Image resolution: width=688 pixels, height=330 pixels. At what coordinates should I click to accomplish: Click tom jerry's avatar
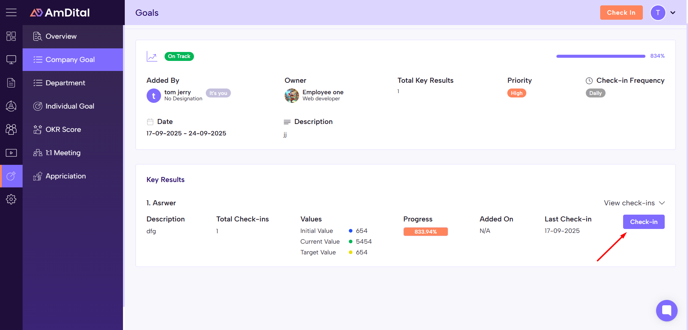point(154,96)
